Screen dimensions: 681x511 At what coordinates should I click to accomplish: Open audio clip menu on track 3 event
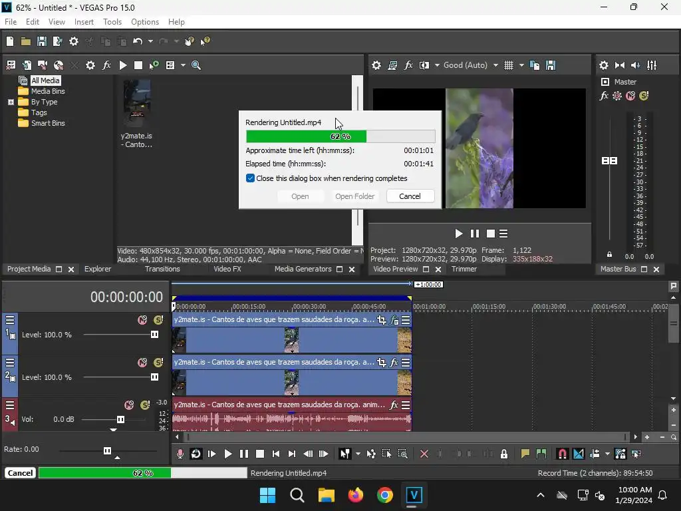point(406,405)
